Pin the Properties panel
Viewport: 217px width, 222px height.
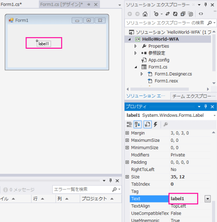pos(205,107)
